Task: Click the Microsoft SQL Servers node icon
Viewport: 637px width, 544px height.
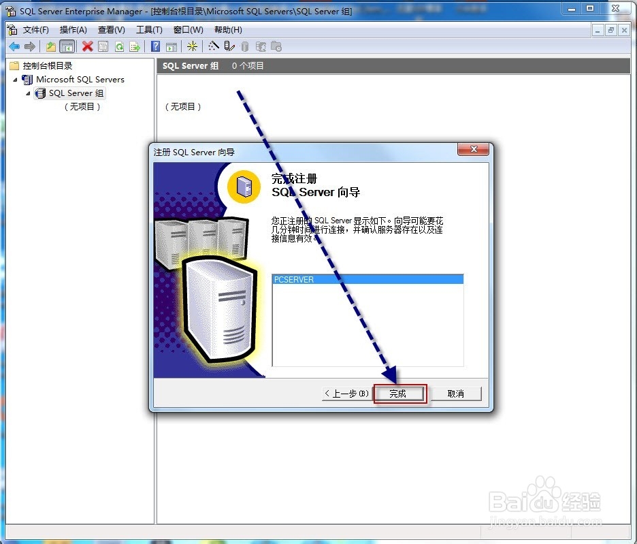Action: 27,79
